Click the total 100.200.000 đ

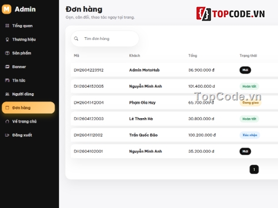[x=202, y=135]
